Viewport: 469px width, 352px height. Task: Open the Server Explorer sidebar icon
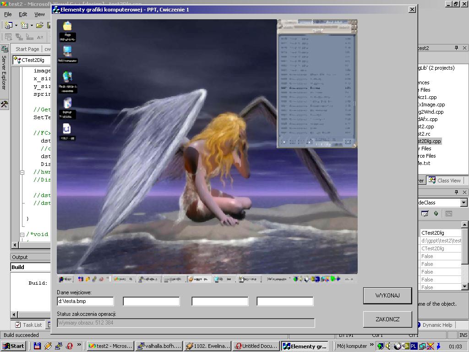click(x=4, y=49)
